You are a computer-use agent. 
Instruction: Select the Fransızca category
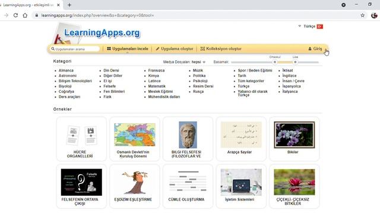(x=156, y=70)
